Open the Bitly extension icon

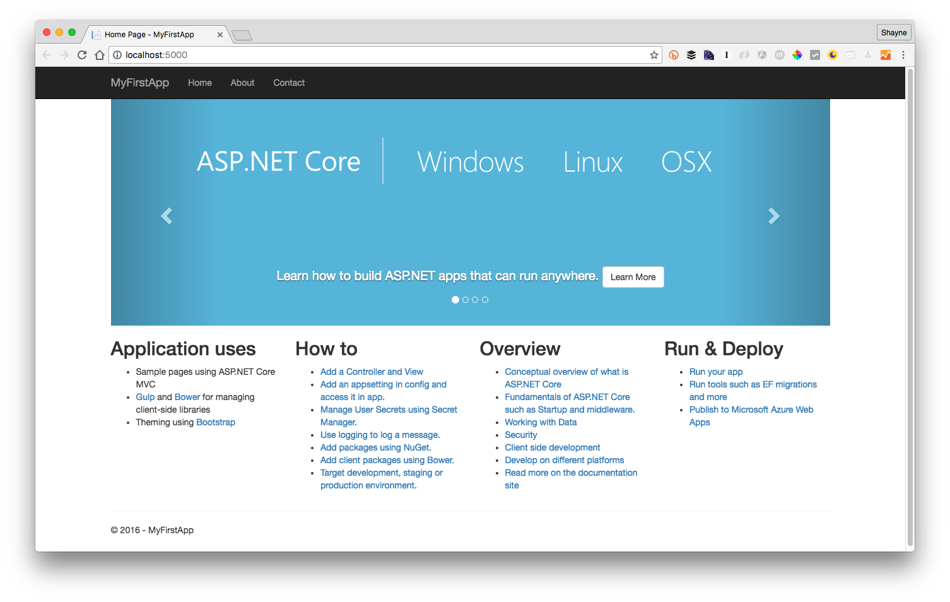(673, 55)
